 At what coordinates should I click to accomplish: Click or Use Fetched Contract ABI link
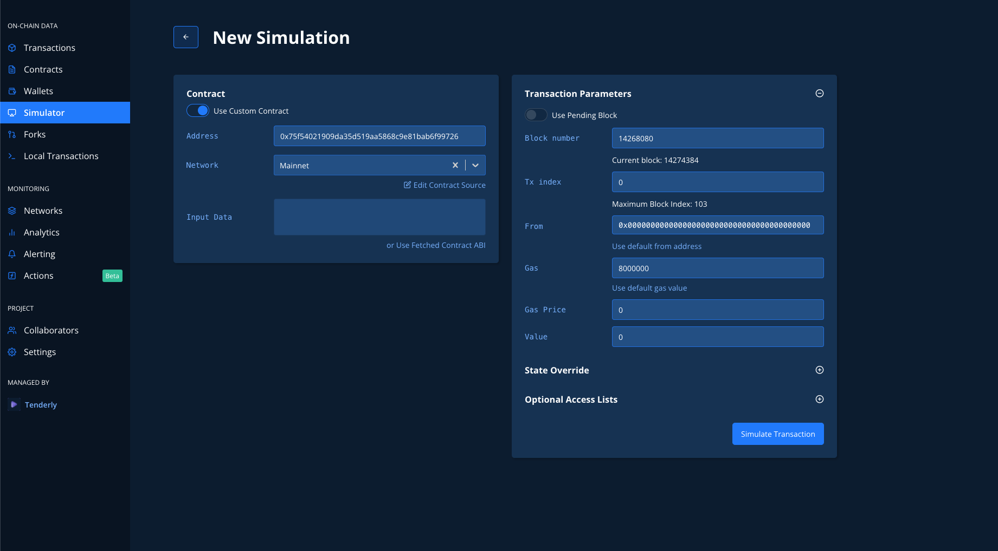click(x=436, y=245)
